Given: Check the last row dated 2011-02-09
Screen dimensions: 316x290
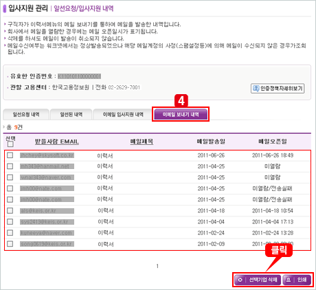Looking at the screenshot, I should click(x=10, y=244).
